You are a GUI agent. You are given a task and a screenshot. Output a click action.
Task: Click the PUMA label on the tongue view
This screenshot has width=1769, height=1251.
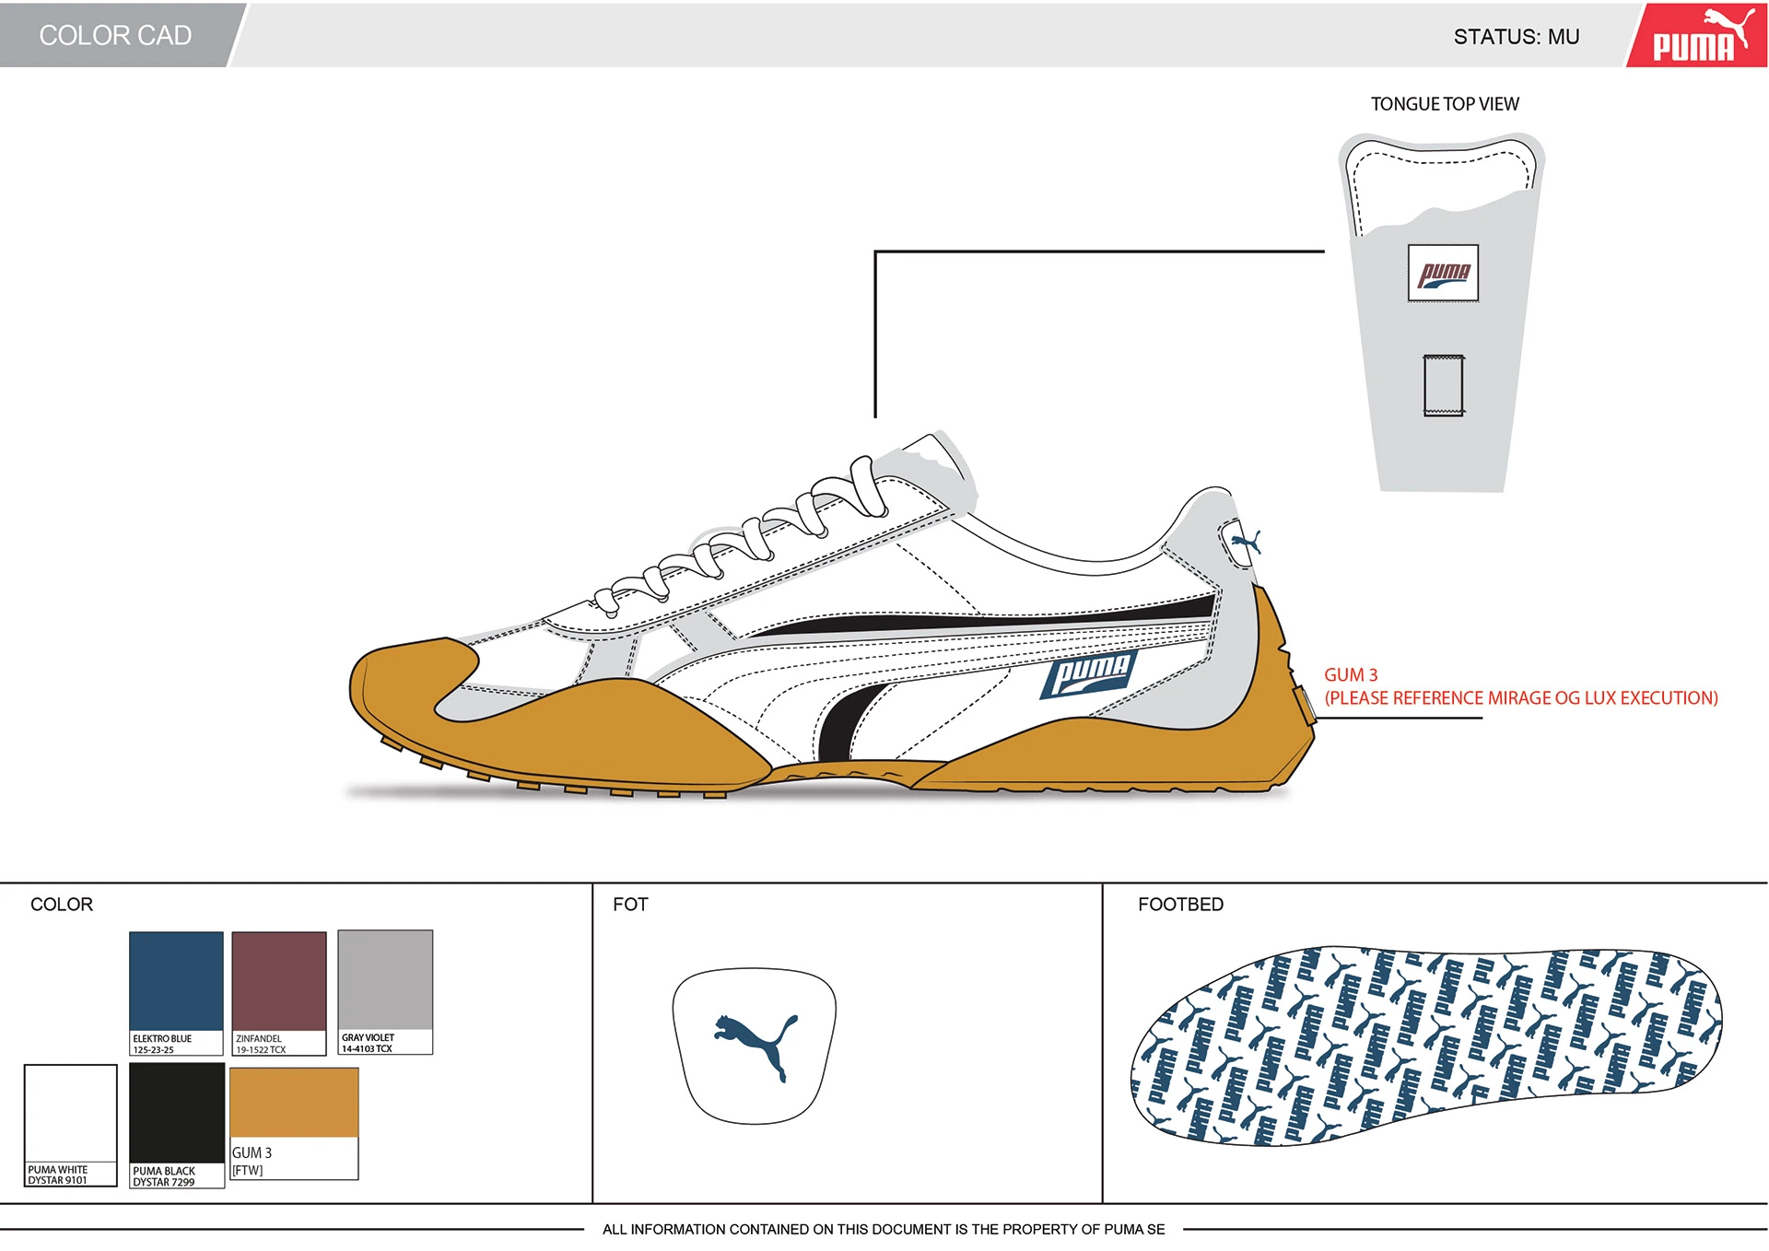pos(1443,273)
